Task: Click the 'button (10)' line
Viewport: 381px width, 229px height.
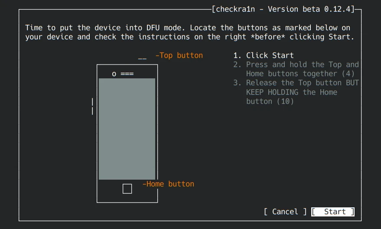Action: (x=270, y=101)
